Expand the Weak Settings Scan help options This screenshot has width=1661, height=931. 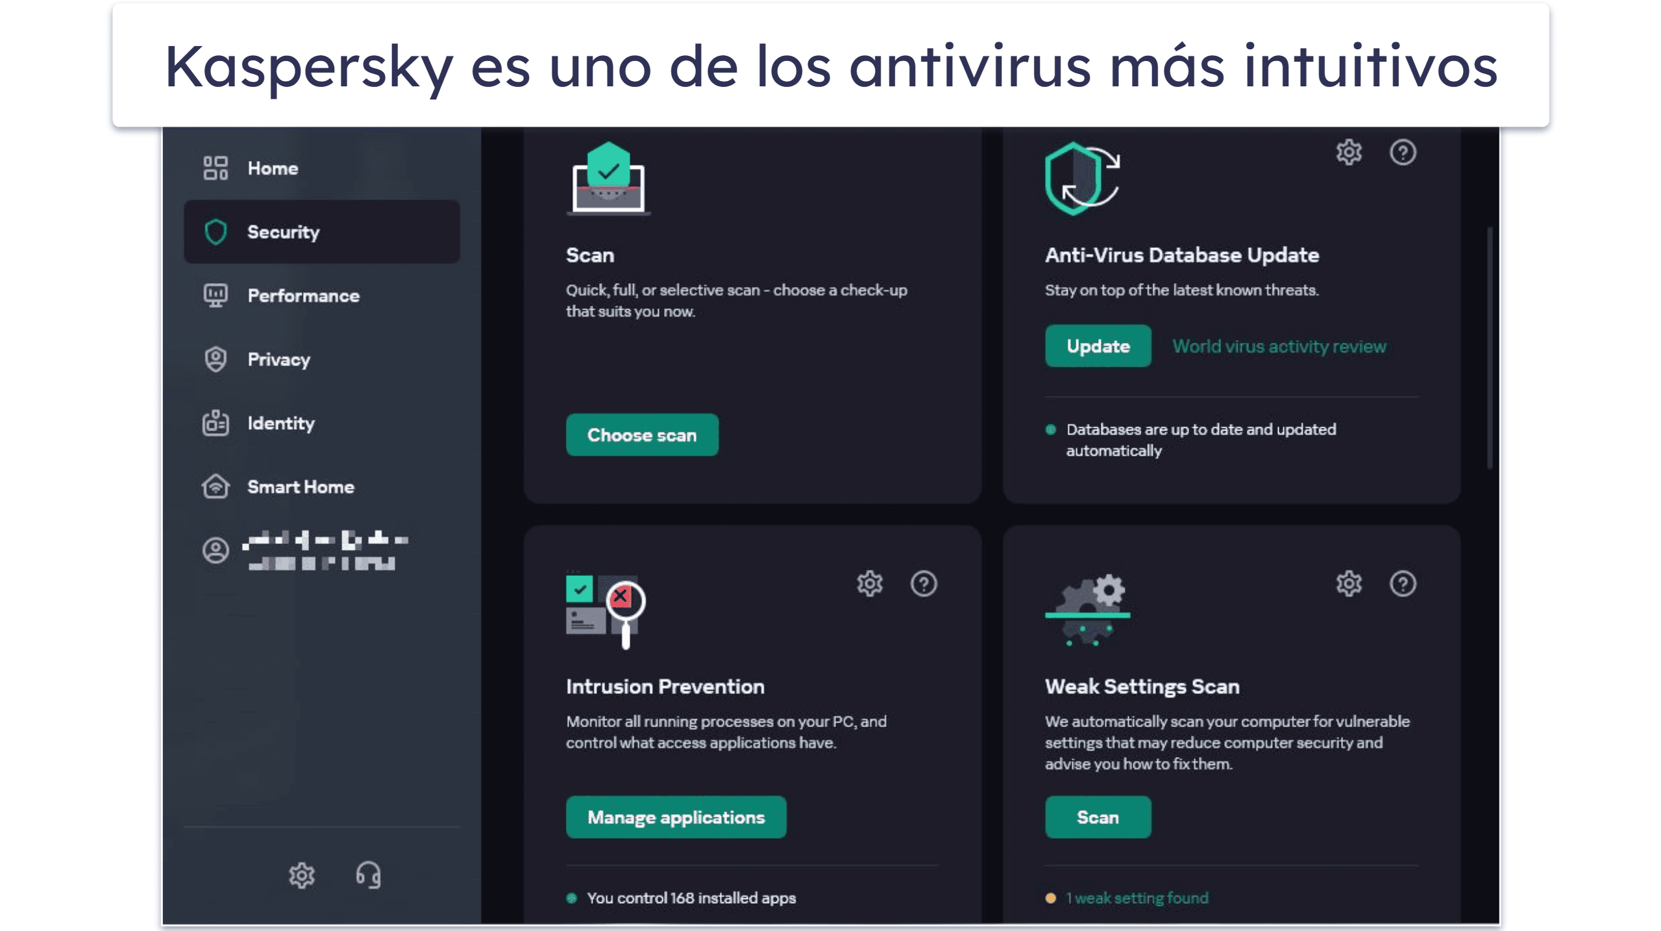[1401, 583]
